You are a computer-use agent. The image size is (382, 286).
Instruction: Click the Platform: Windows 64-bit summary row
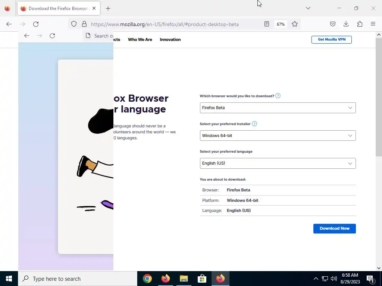(x=278, y=200)
